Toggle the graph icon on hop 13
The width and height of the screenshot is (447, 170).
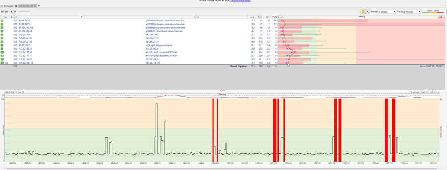[6, 63]
